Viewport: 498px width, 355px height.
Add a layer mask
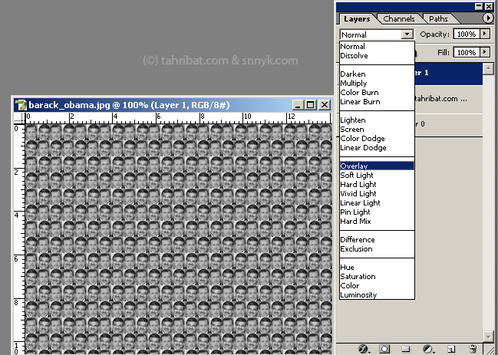click(x=384, y=349)
